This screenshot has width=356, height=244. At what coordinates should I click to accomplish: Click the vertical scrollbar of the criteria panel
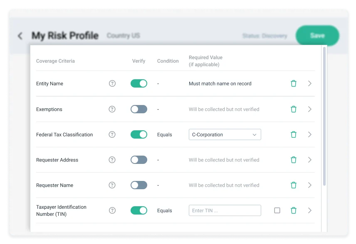pos(324,116)
